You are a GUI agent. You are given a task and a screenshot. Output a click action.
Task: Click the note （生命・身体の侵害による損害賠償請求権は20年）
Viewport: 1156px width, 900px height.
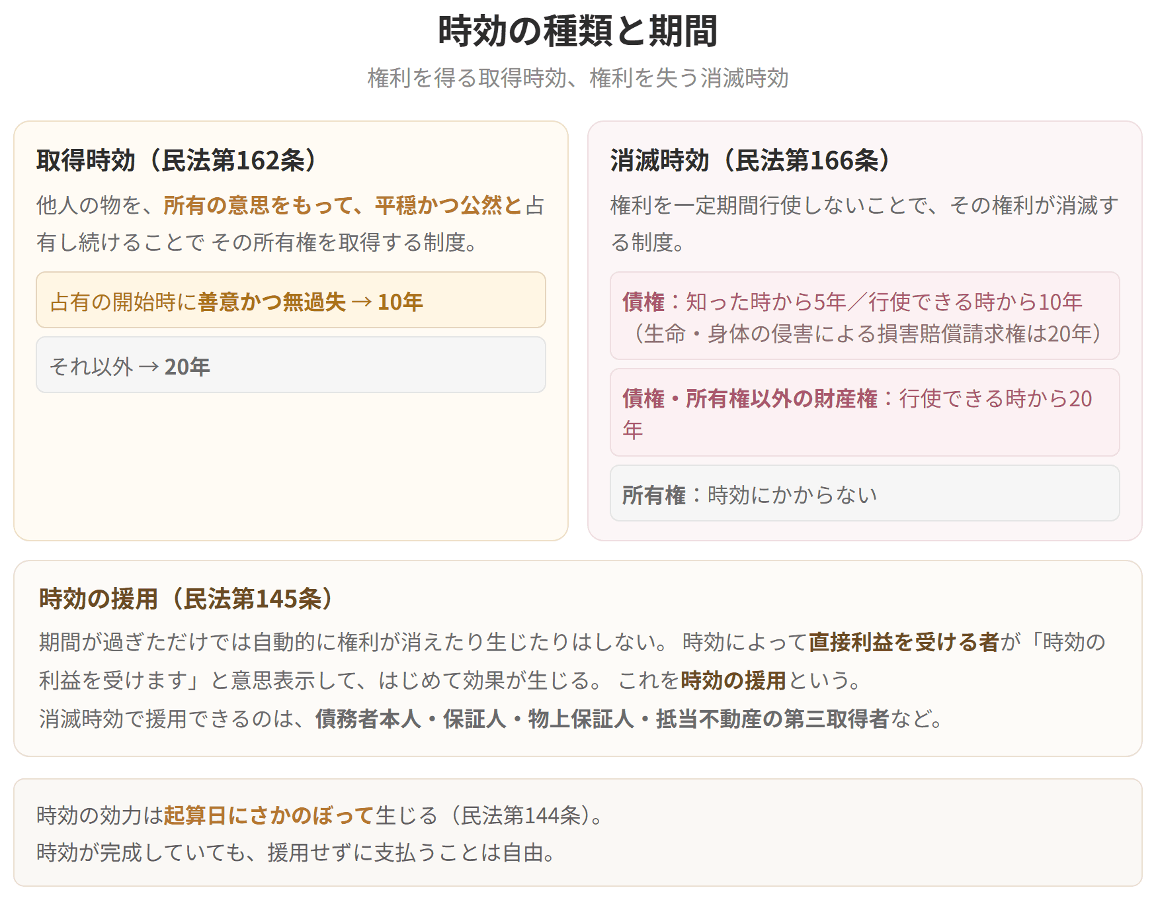coord(866,334)
